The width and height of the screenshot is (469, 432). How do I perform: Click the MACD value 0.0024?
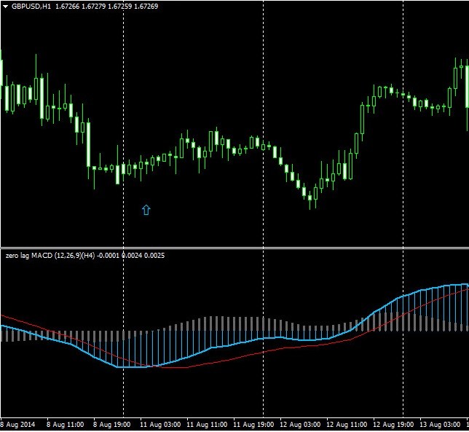[x=133, y=256]
